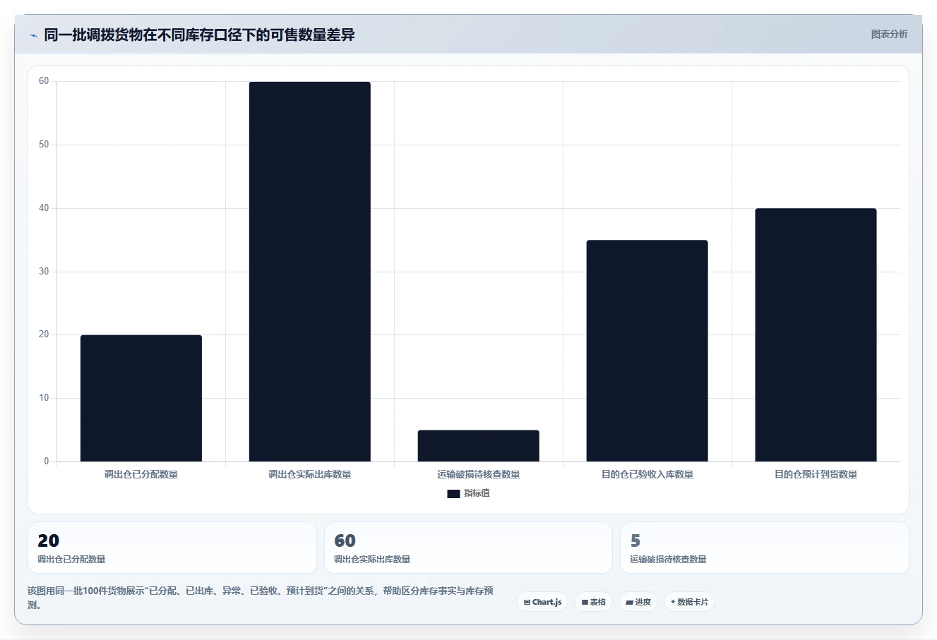The image size is (937, 640).
Task: Click the y-axis value 30
Action: 44,272
